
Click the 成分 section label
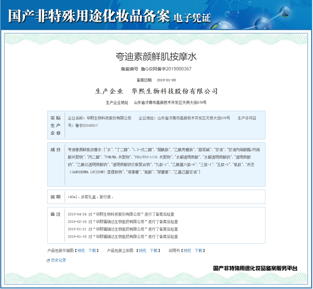56,150
